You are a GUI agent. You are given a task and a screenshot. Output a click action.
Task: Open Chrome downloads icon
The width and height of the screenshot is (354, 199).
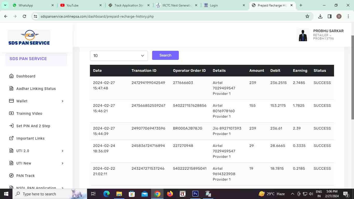tap(320, 16)
